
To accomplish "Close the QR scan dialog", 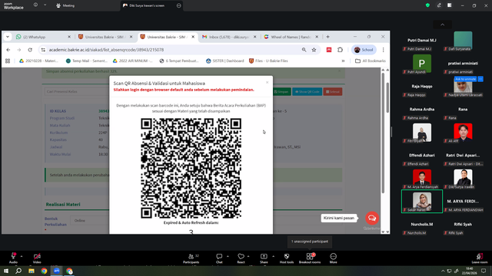I will coord(267,83).
